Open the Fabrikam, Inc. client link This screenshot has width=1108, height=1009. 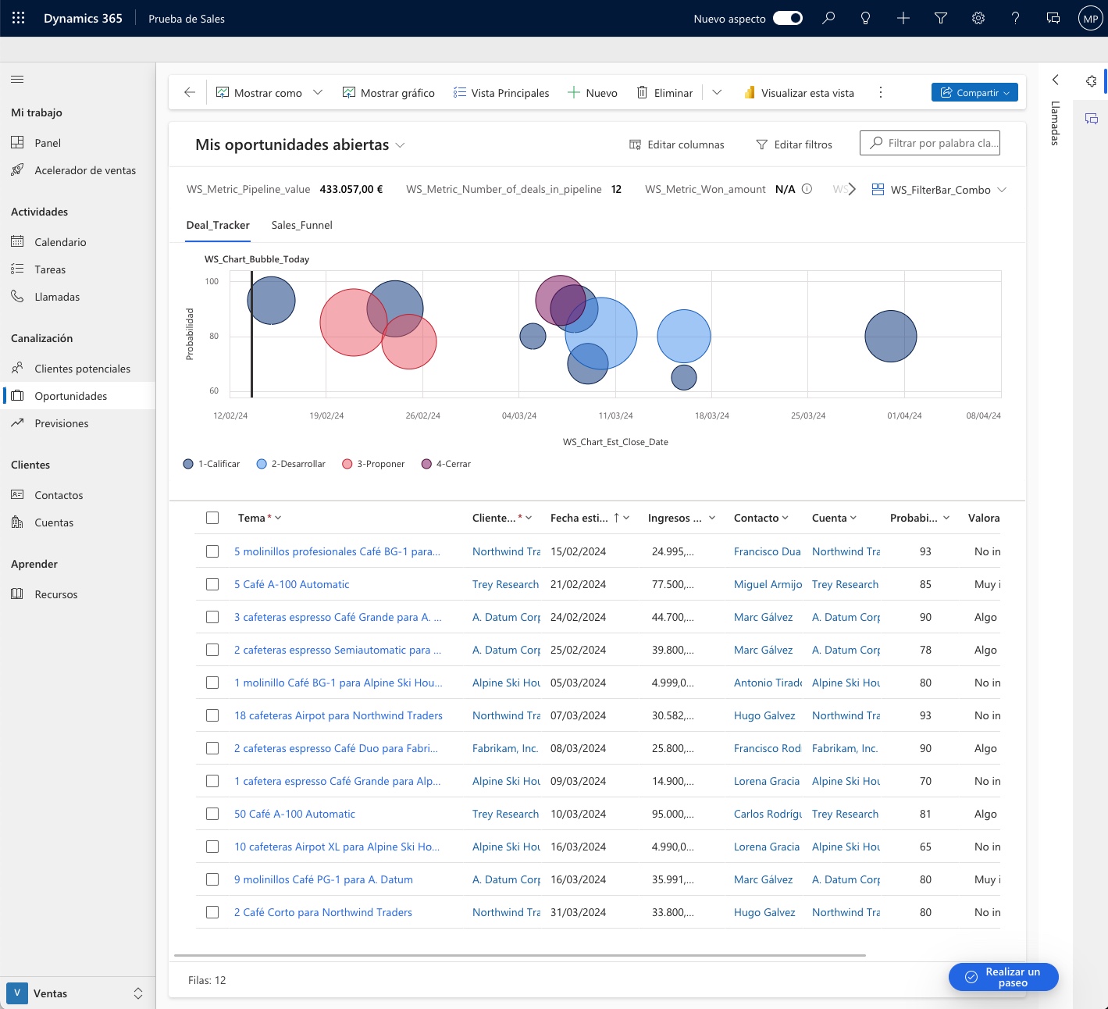pyautogui.click(x=505, y=748)
